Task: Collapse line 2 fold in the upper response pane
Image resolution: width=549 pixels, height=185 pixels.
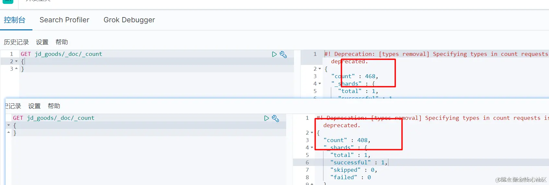Action: (320, 69)
